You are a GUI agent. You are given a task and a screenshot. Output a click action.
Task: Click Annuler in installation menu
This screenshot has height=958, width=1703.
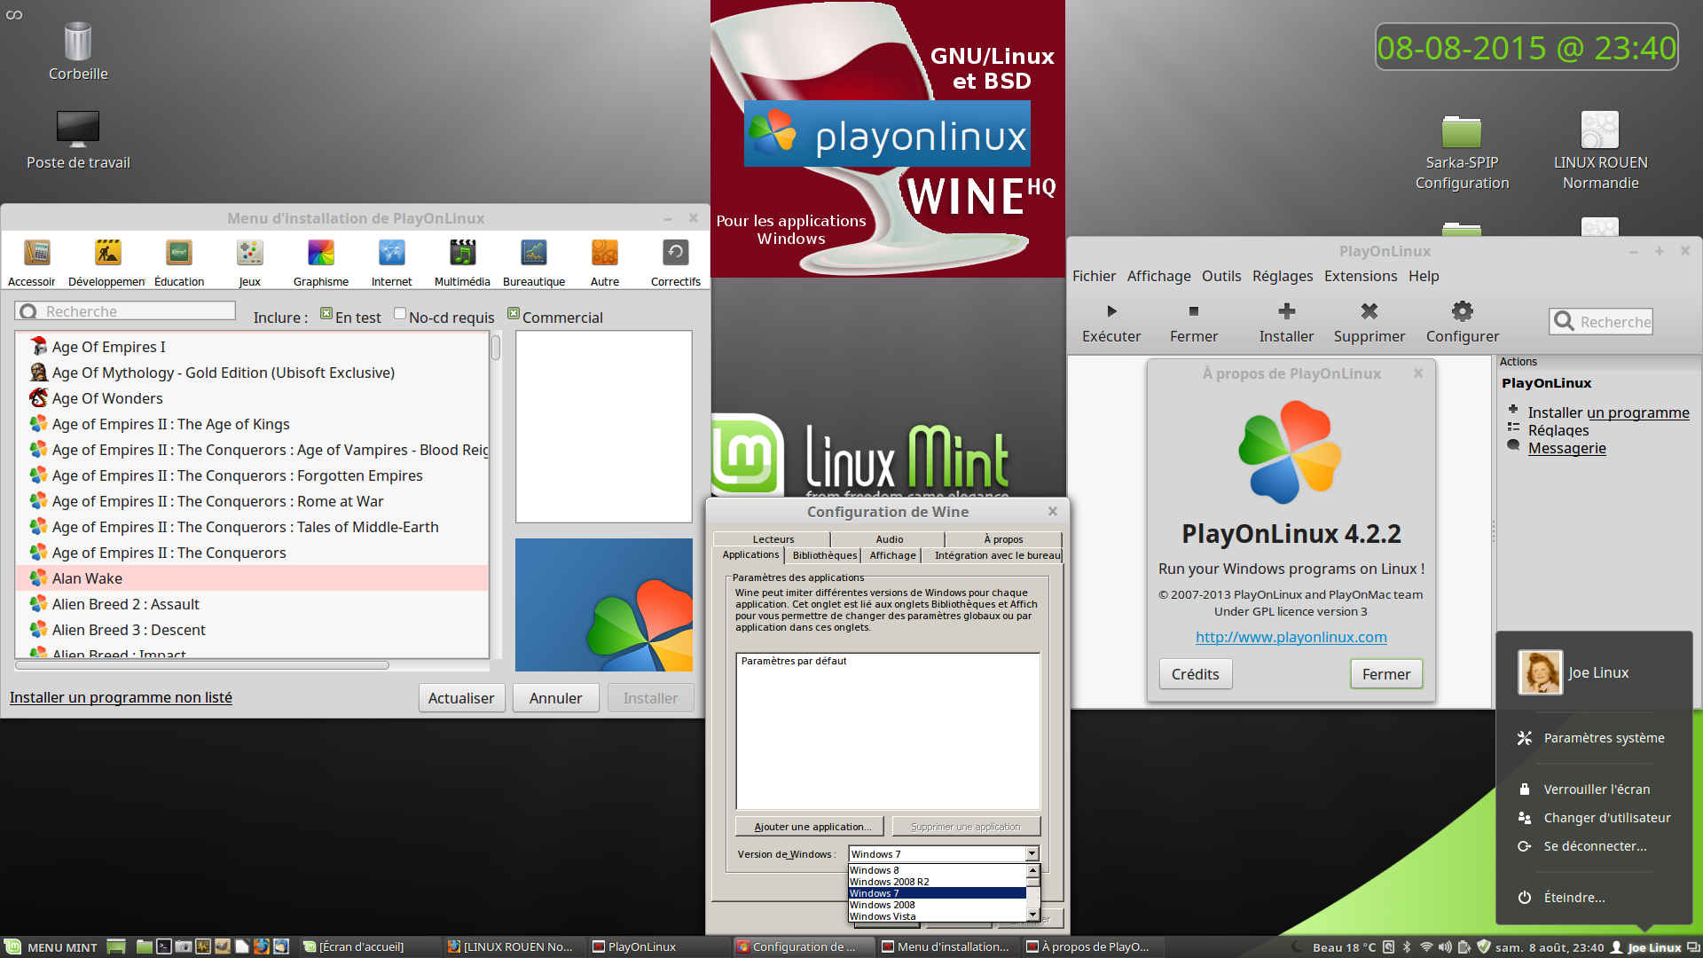tap(555, 698)
